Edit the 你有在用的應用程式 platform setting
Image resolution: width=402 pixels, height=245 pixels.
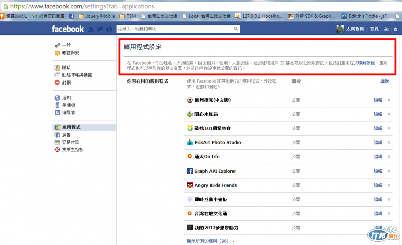click(x=384, y=81)
